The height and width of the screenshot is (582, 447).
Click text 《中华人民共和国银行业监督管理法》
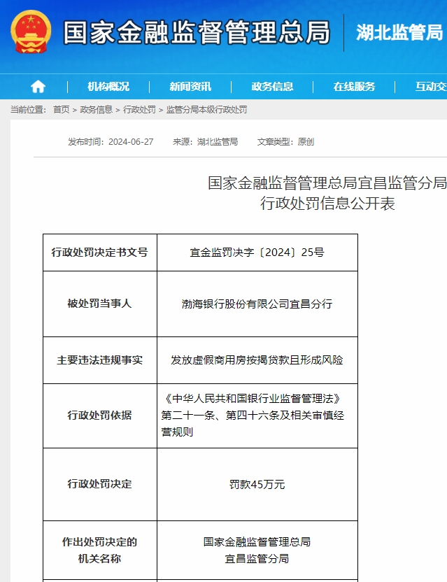[x=253, y=399]
